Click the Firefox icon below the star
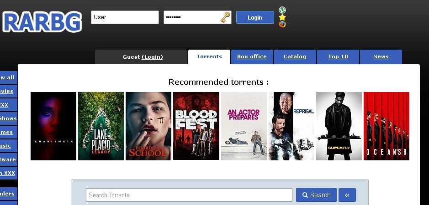 [x=282, y=25]
